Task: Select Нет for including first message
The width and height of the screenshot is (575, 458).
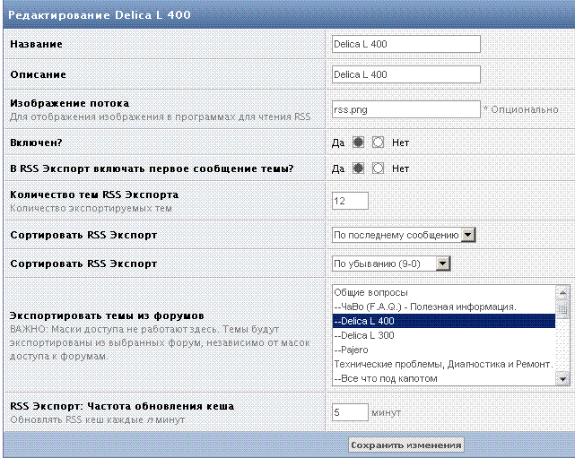Action: (x=378, y=169)
